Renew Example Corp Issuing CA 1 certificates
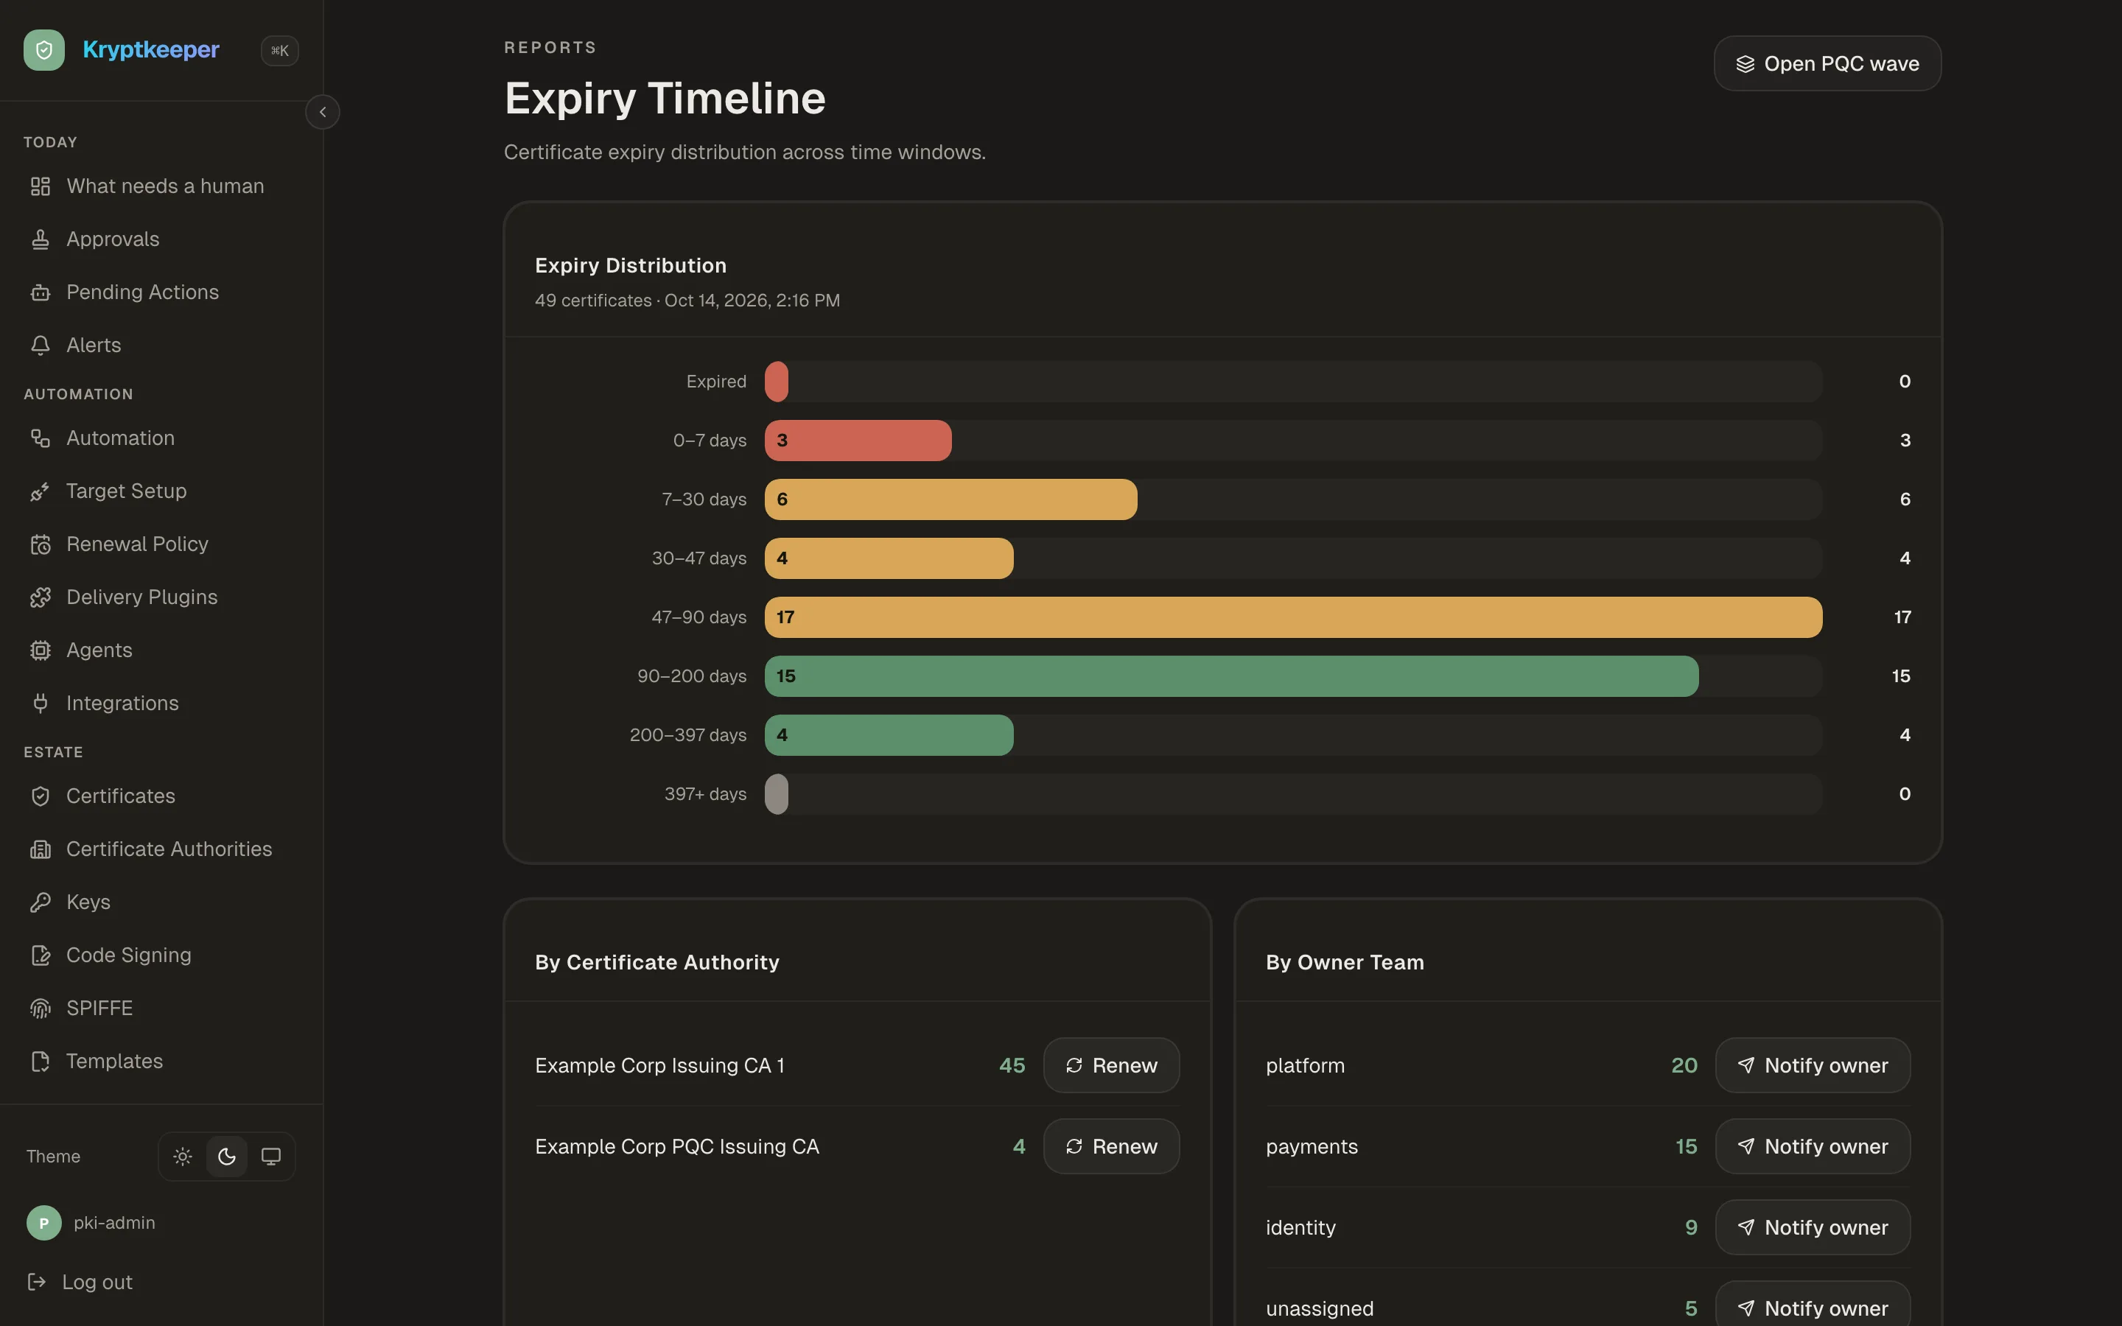 [x=1111, y=1065]
